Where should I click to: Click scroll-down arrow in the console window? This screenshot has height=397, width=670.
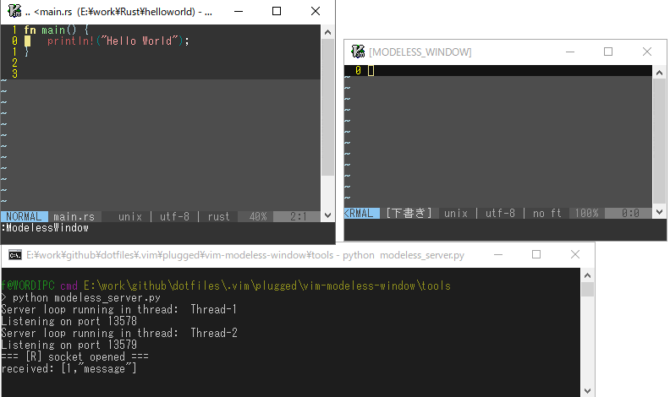[x=588, y=390]
